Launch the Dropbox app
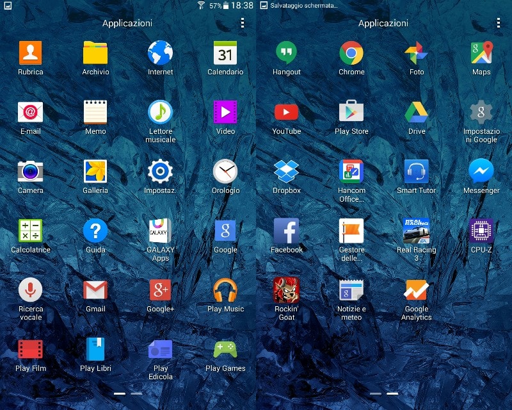The height and width of the screenshot is (410, 512). pos(286,171)
